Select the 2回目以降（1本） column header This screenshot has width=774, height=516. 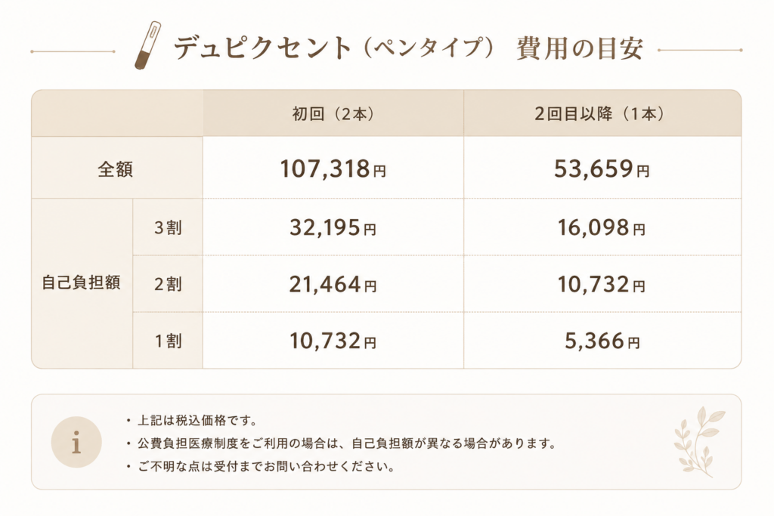[x=602, y=113]
